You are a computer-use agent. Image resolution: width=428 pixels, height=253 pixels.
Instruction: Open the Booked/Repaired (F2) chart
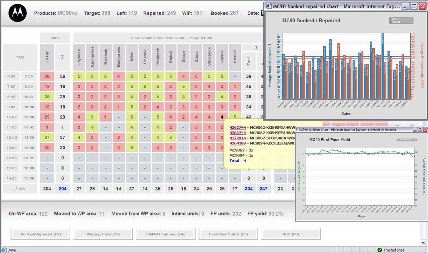click(x=40, y=234)
